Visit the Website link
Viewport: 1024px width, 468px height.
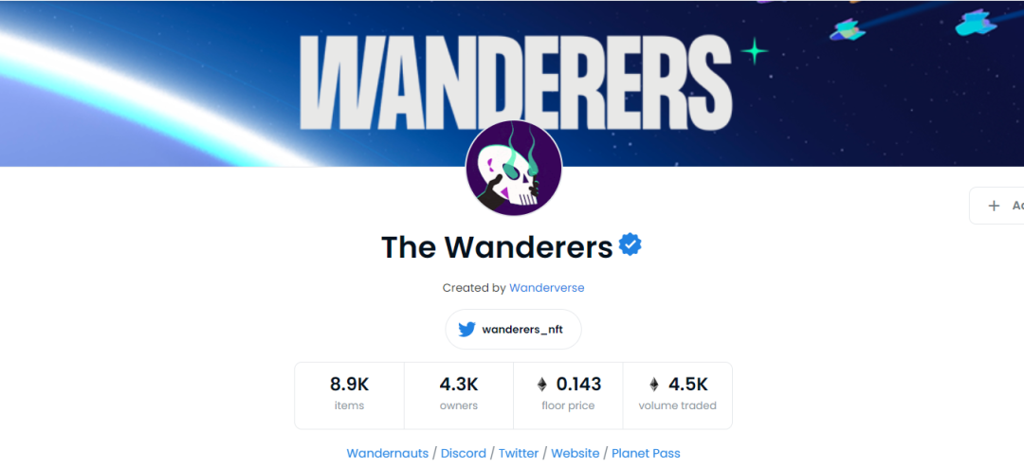point(576,453)
